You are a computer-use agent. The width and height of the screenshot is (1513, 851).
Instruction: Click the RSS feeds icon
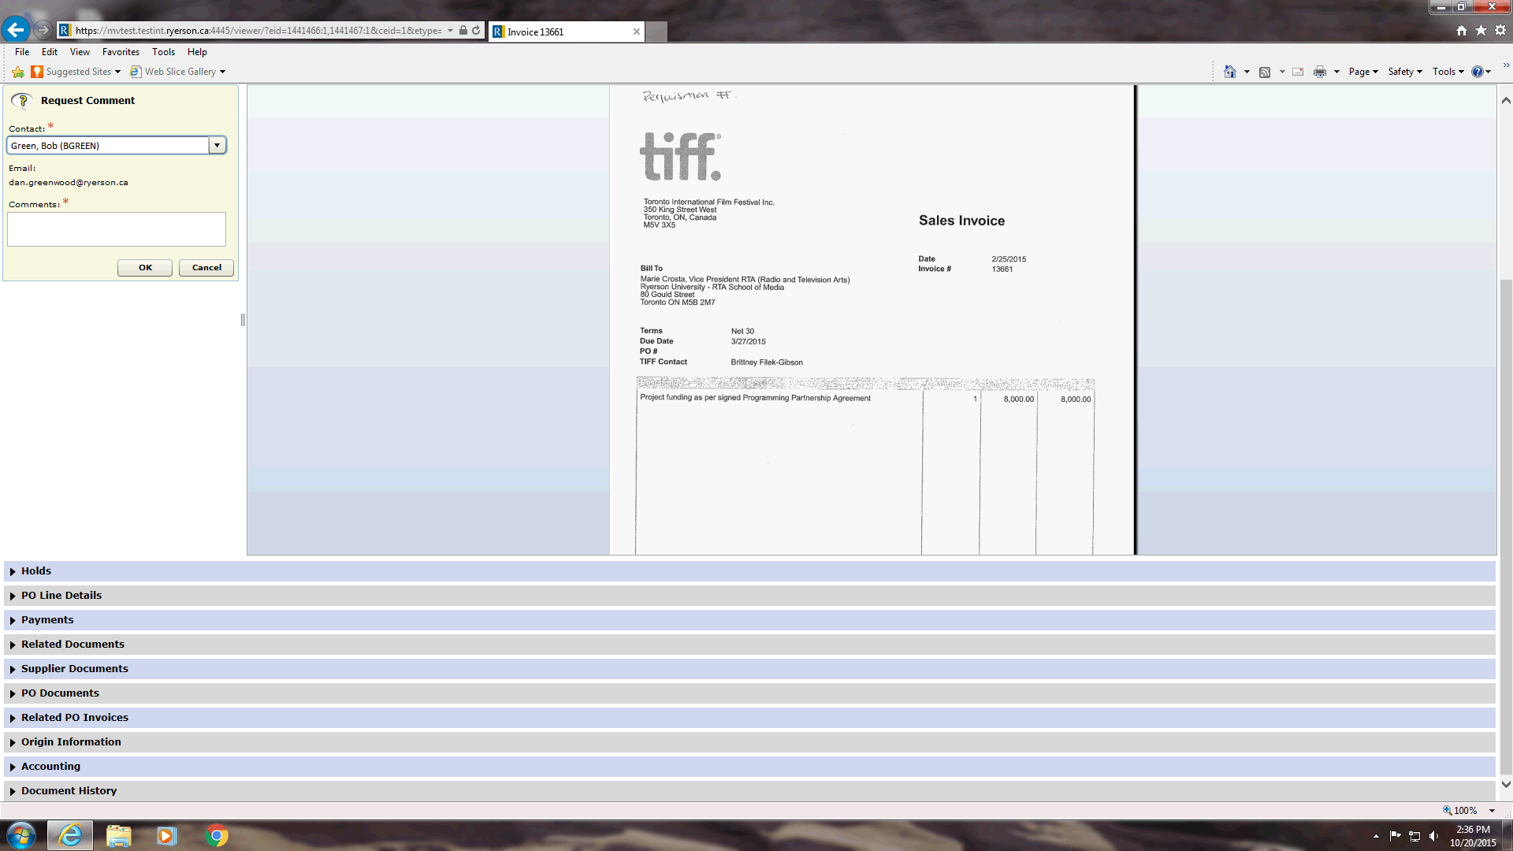tap(1265, 72)
